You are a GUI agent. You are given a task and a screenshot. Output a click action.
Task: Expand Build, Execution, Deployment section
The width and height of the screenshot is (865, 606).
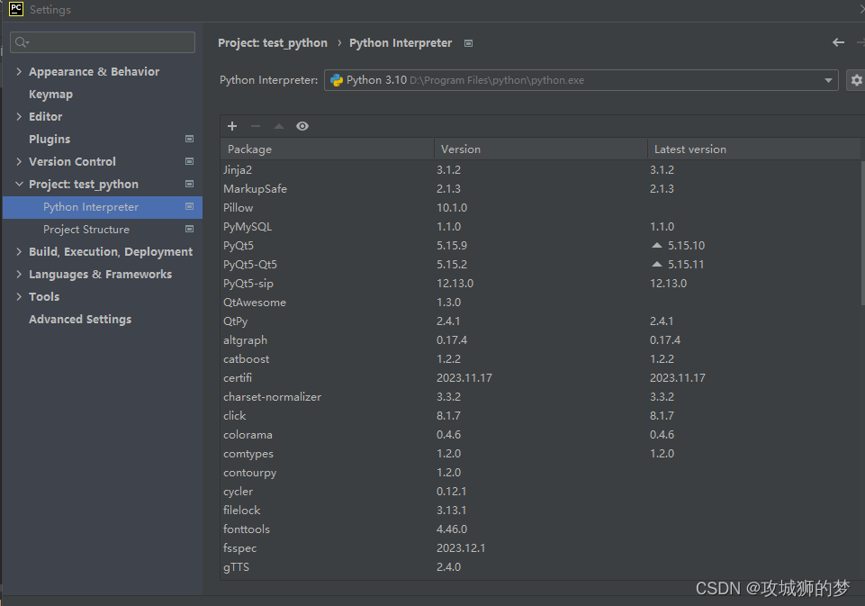pos(19,251)
